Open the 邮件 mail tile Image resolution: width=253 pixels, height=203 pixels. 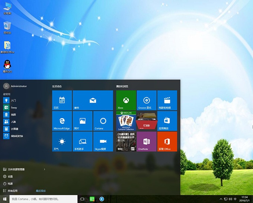click(93, 100)
